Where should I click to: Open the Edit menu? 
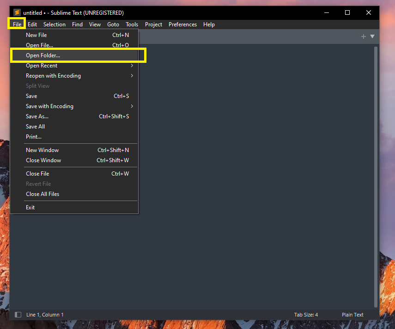32,24
